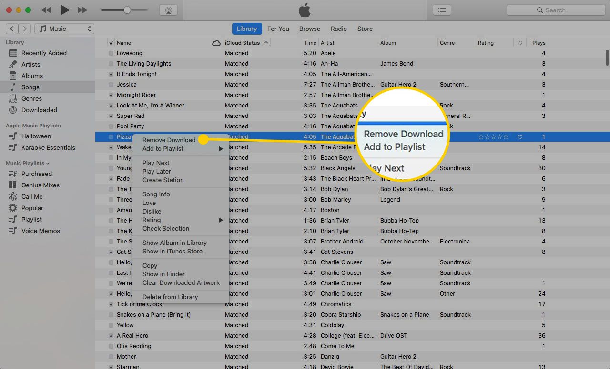Switch to the Library tab

[x=247, y=29]
